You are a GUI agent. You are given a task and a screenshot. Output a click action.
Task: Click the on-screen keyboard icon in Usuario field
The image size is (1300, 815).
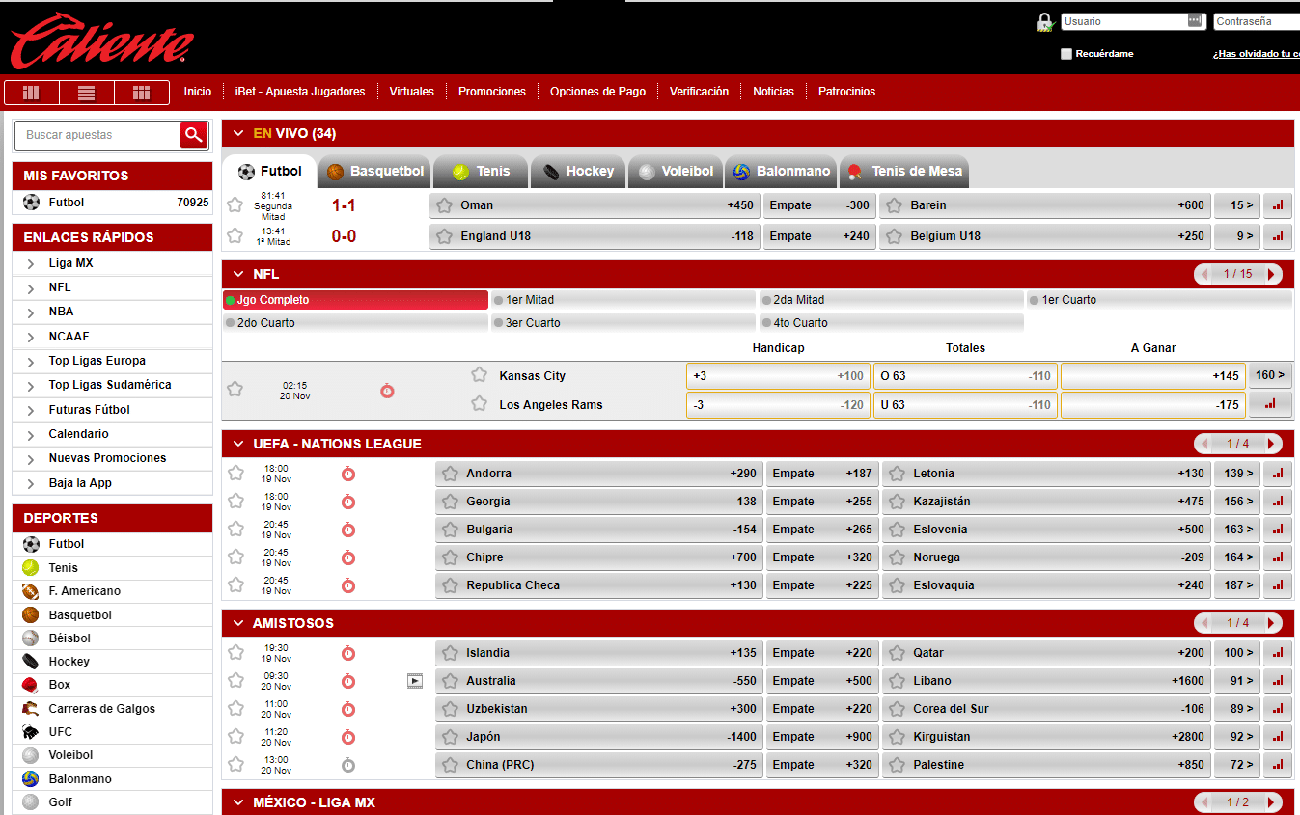click(1196, 20)
